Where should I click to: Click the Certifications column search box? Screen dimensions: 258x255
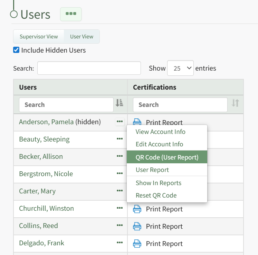(x=180, y=104)
